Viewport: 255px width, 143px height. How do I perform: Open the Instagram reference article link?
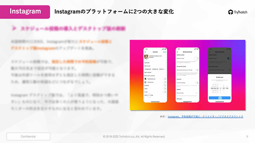point(205,116)
